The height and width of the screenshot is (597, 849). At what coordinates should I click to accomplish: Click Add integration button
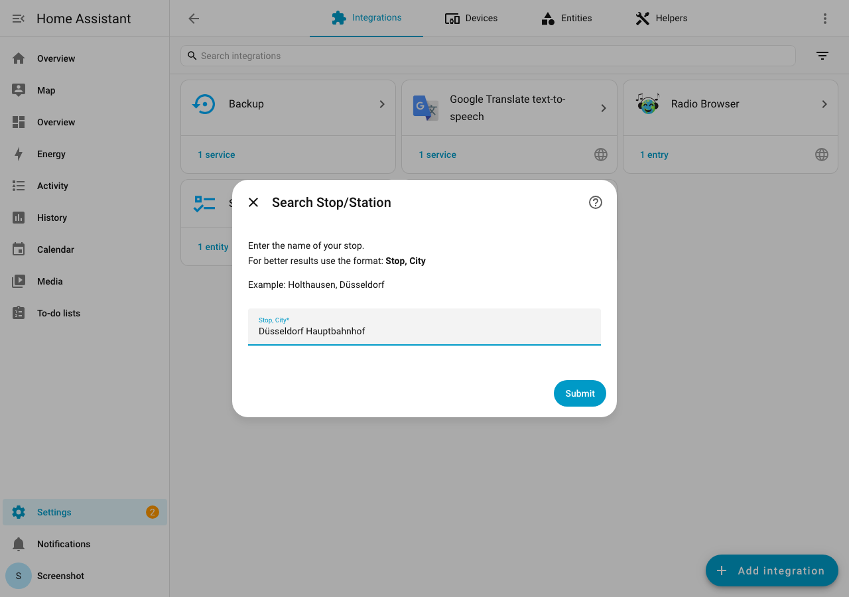coord(772,570)
